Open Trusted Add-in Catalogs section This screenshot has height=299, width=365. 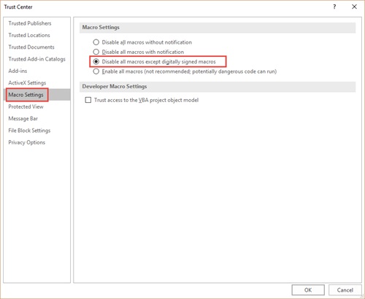tap(36, 59)
